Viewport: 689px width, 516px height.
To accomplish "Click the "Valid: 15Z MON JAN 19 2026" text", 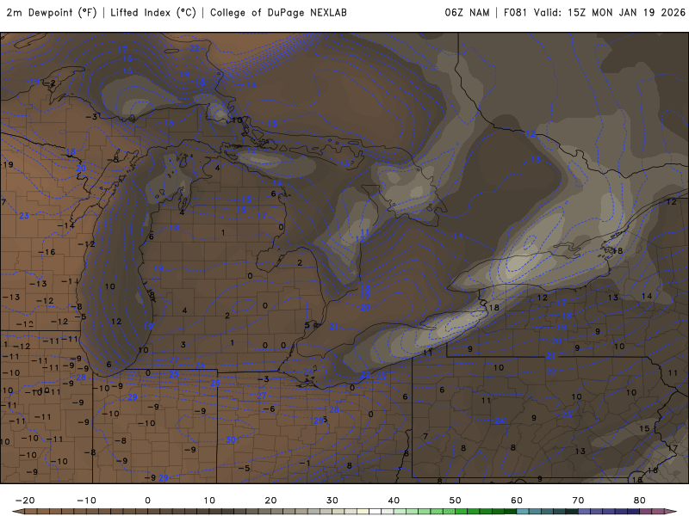I will coord(610,13).
